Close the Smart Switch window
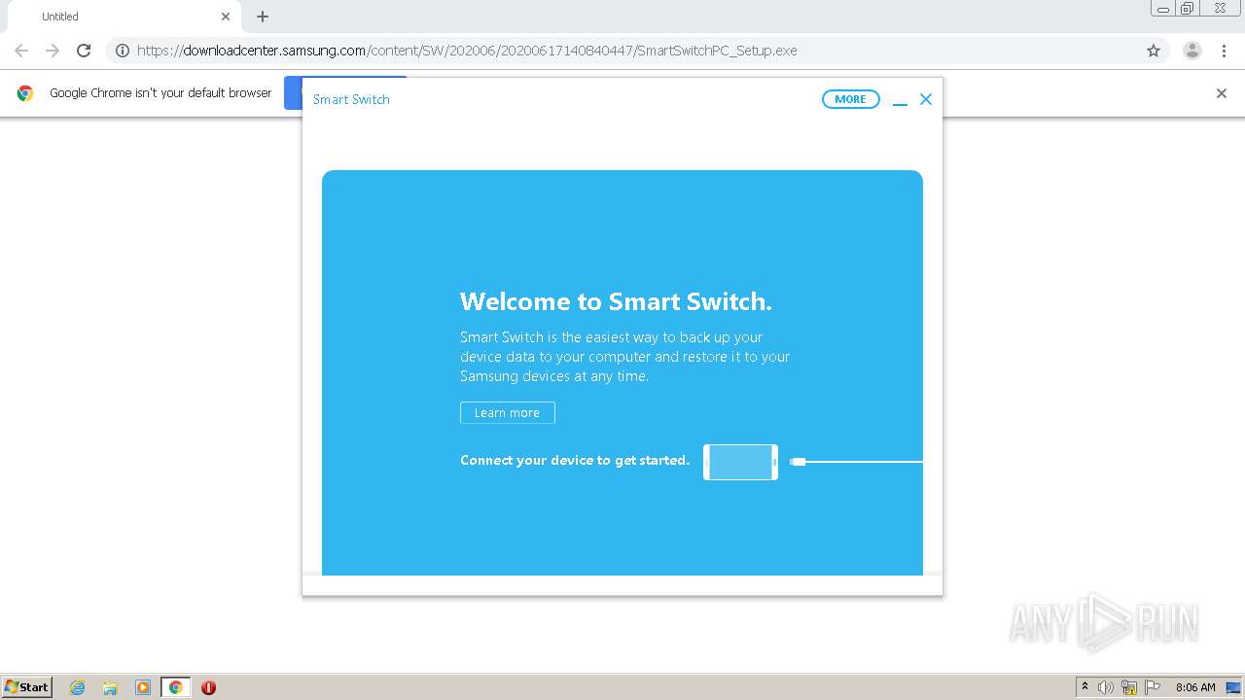This screenshot has height=700, width=1245. point(926,99)
